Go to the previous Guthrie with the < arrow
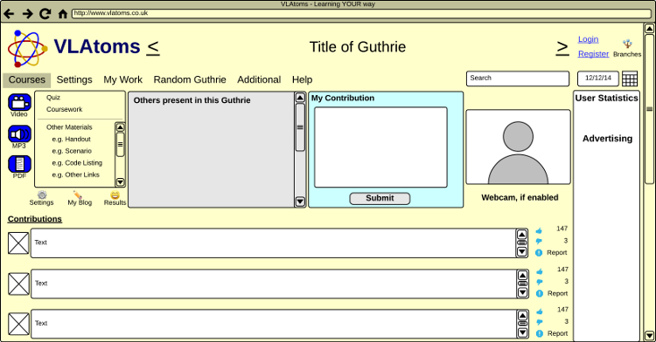Screen dimensions: 656x342 [153, 47]
